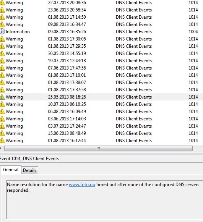Click warning icon for 01.08.2013 16:12:44 event
The height and width of the screenshot is (222, 203).
click(2, 141)
